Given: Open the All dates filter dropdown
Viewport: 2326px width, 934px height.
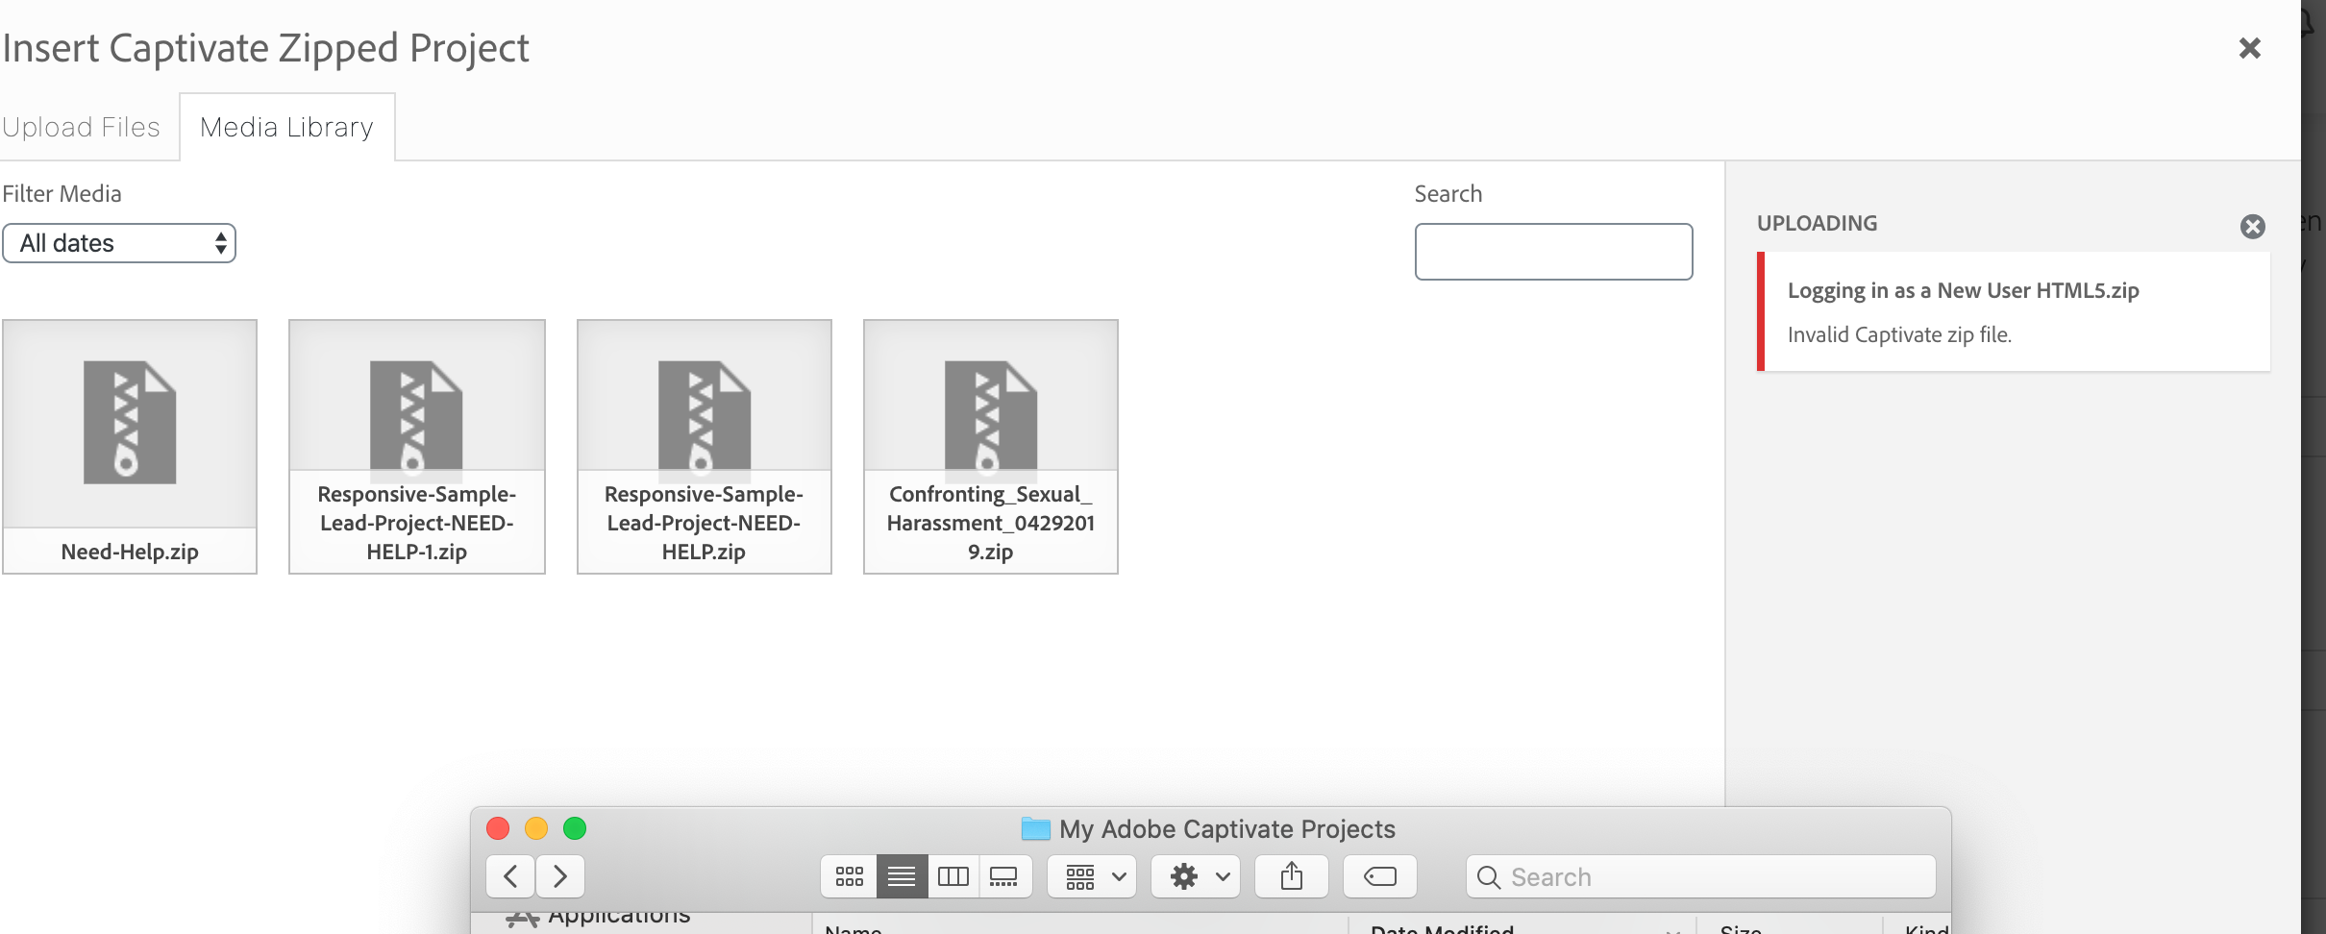Looking at the screenshot, I should (119, 243).
